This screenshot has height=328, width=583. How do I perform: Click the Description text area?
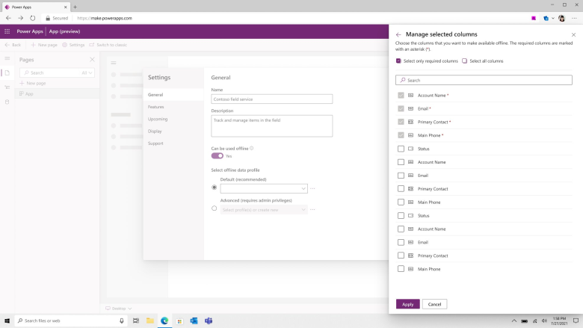[x=272, y=126]
